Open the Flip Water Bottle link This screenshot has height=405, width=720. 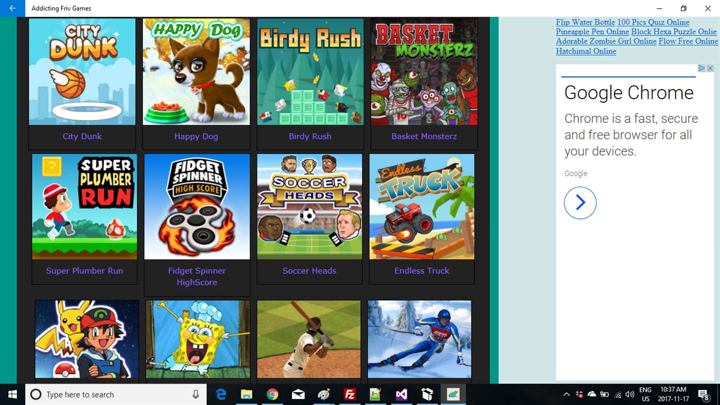coord(585,22)
